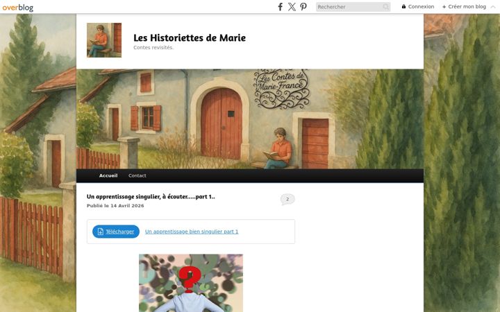Click the search magnifier icon
The image size is (500, 312).
386,7
